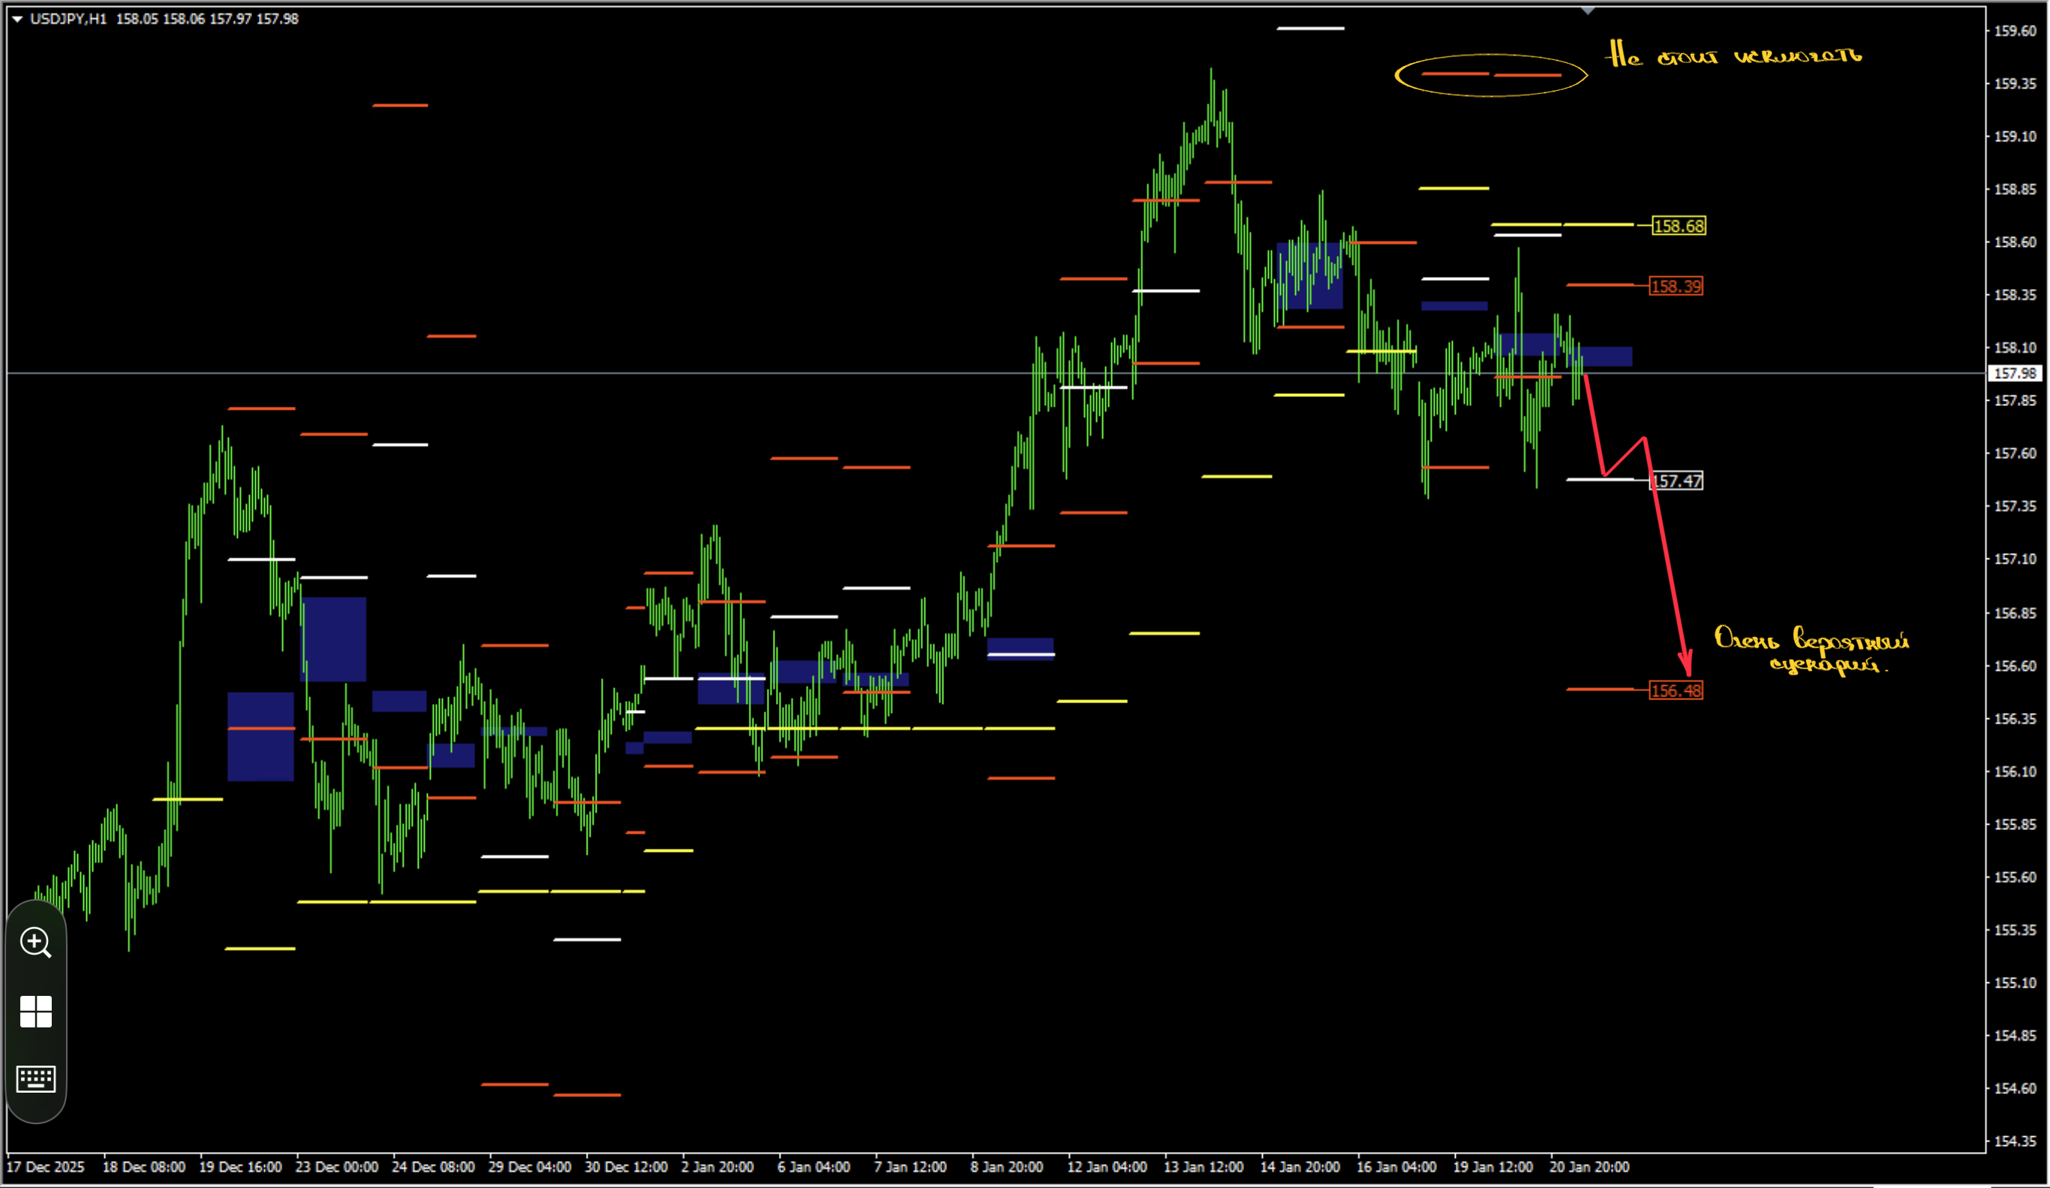Click the 2 Jan 20:00 time label
The width and height of the screenshot is (2050, 1188).
(717, 1167)
